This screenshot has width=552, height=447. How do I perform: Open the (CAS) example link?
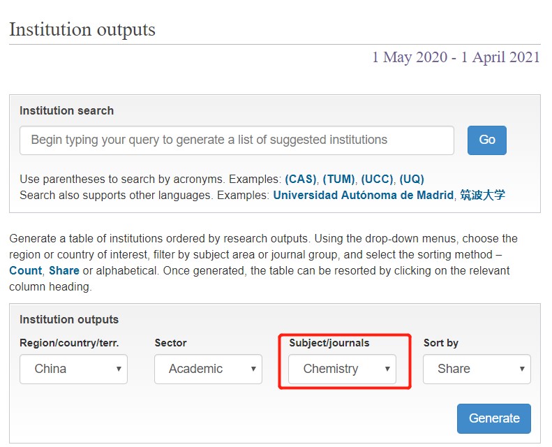pos(301,179)
